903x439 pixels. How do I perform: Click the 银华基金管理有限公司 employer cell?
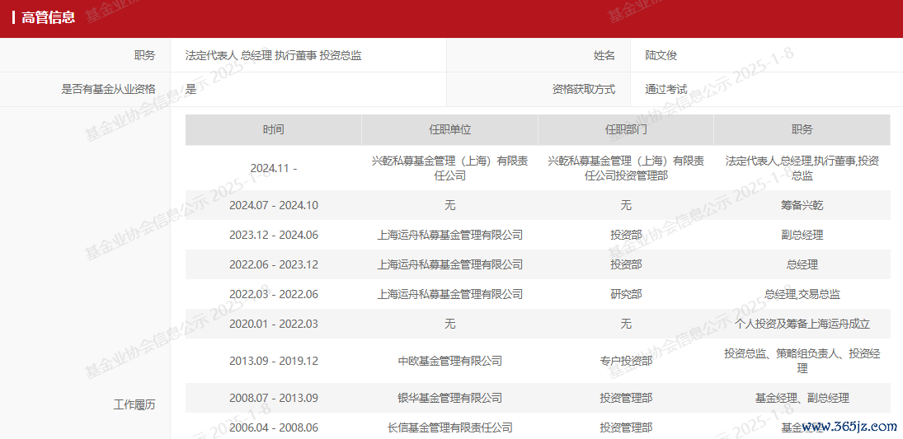(449, 398)
